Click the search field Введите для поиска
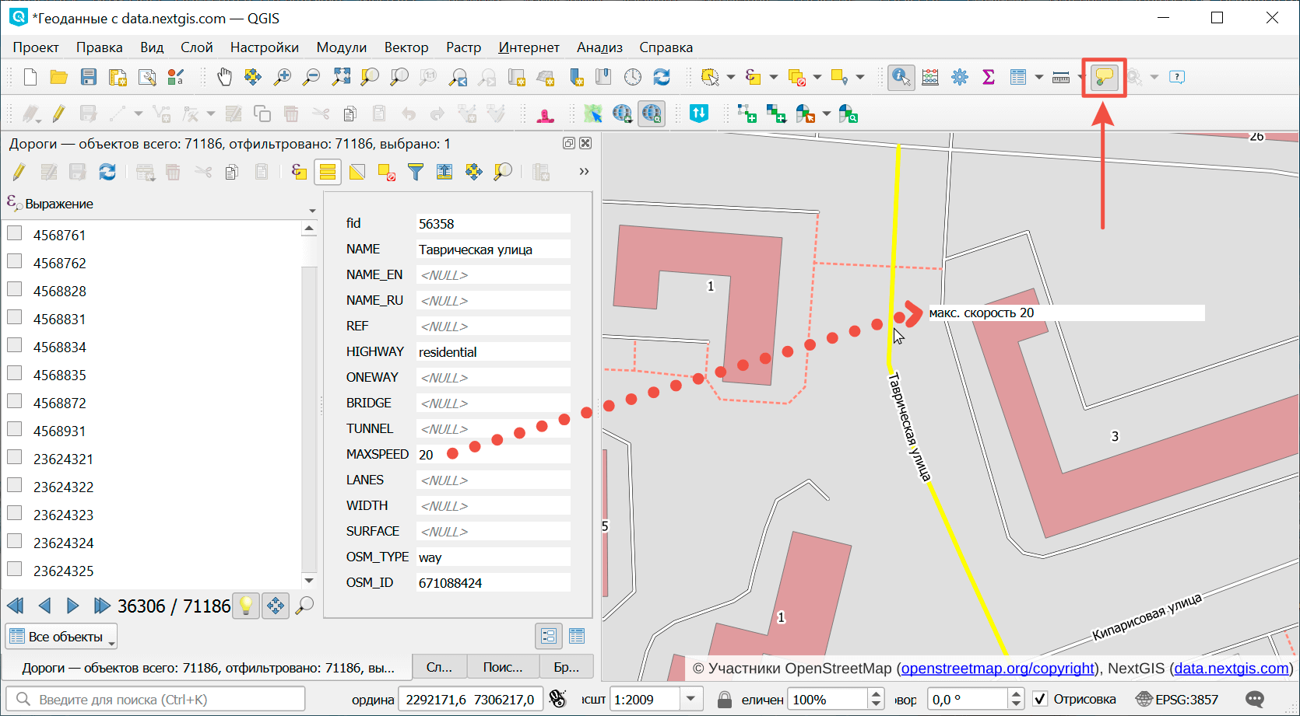1300x716 pixels. (156, 699)
